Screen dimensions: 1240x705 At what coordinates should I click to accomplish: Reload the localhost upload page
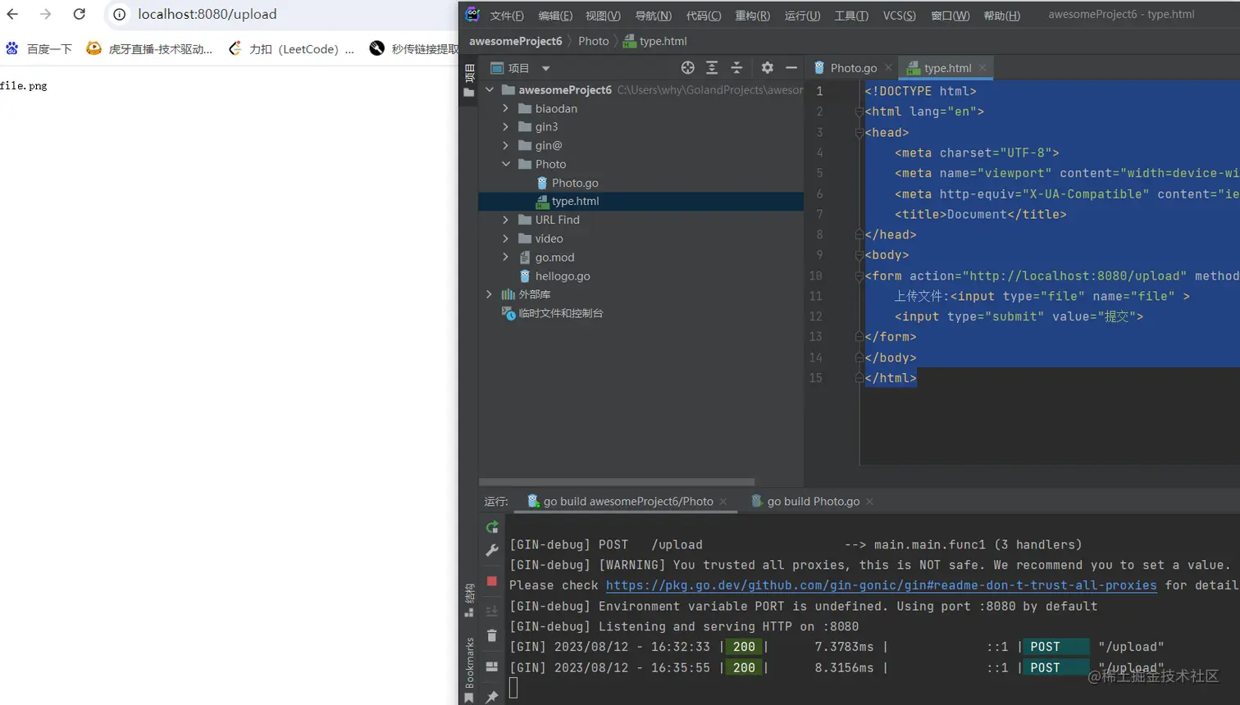(x=79, y=14)
